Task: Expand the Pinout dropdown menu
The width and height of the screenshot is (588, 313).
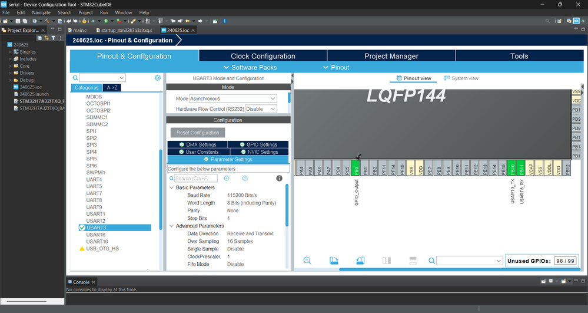Action: [x=336, y=67]
